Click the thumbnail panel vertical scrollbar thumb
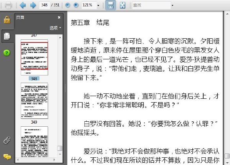 coord(60,148)
